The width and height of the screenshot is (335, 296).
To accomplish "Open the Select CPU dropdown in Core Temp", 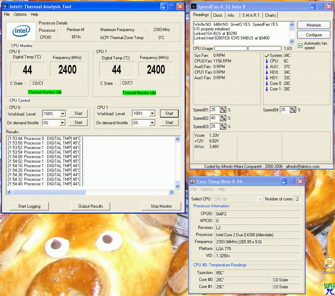I will (260, 199).
